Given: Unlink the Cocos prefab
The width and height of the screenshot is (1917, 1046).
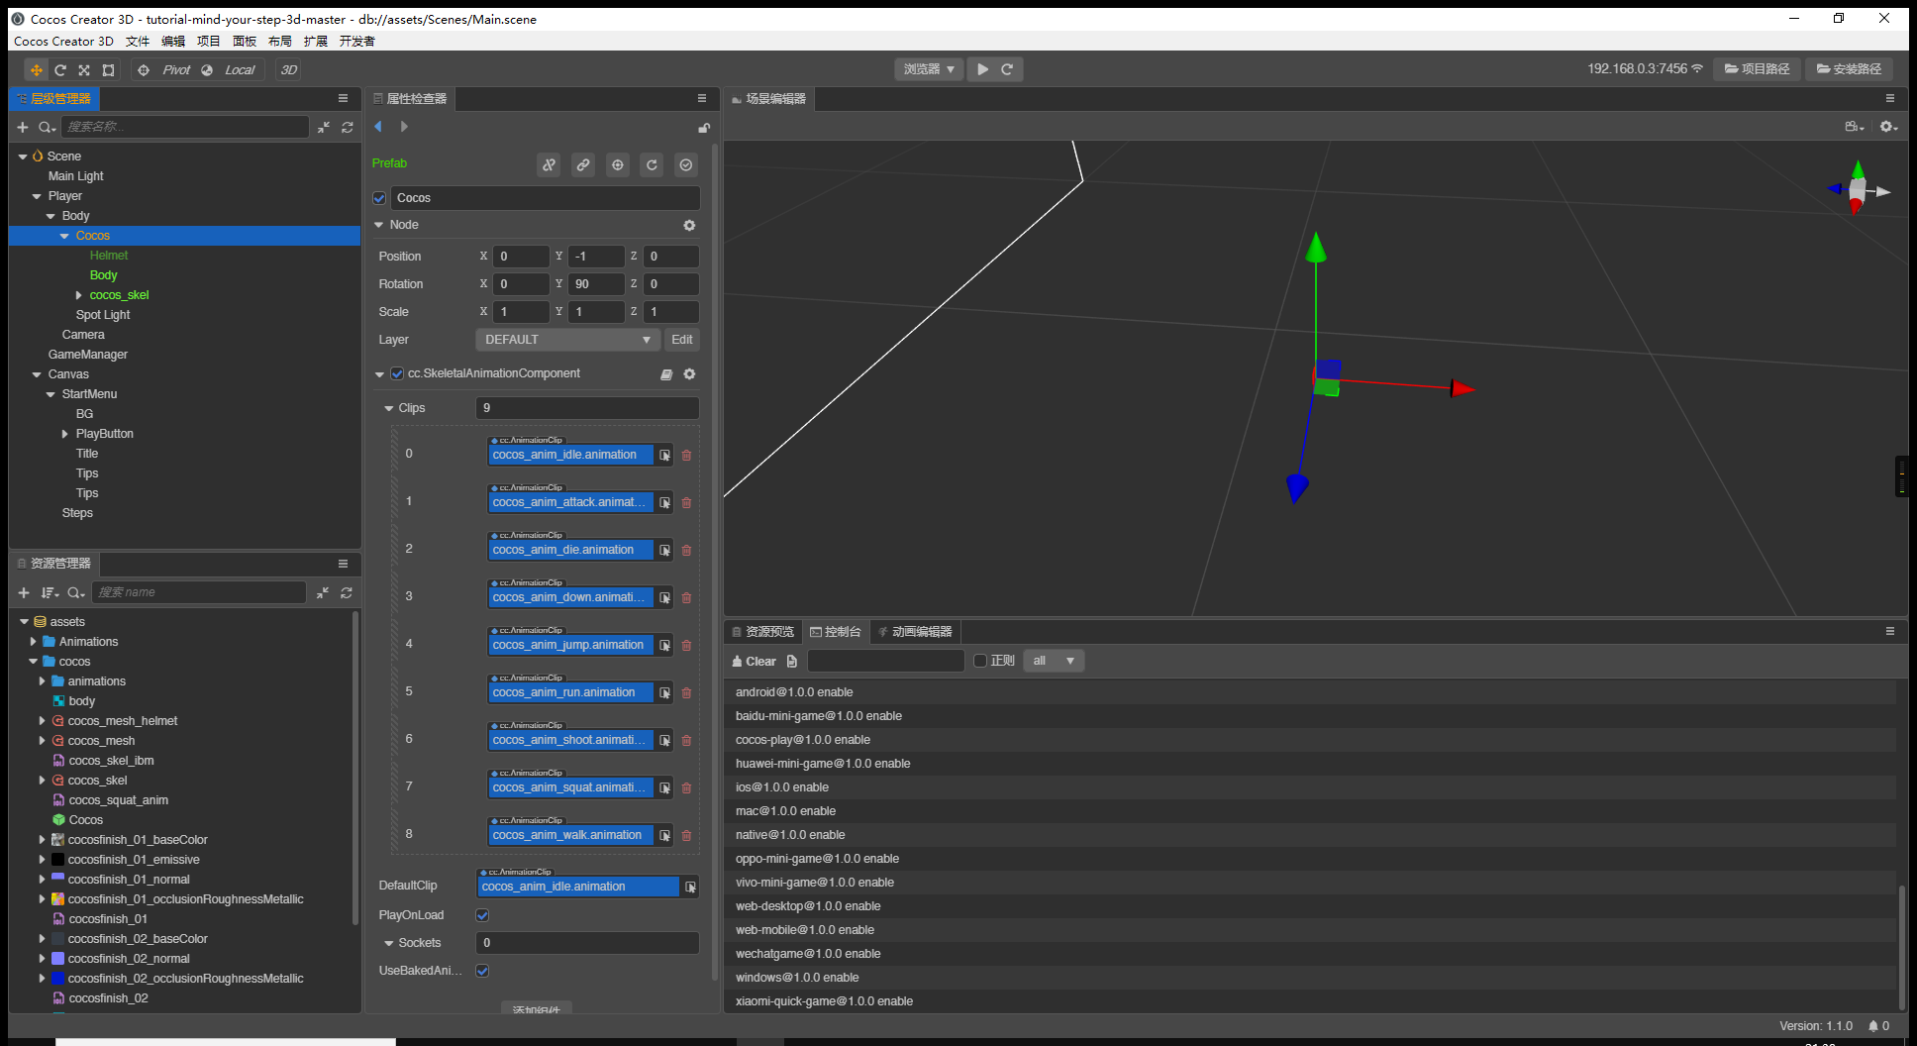Looking at the screenshot, I should 549,165.
